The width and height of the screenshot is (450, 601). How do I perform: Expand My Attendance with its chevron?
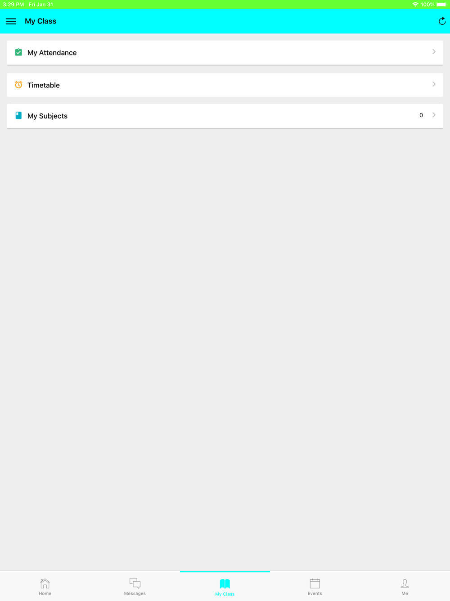[x=434, y=52]
